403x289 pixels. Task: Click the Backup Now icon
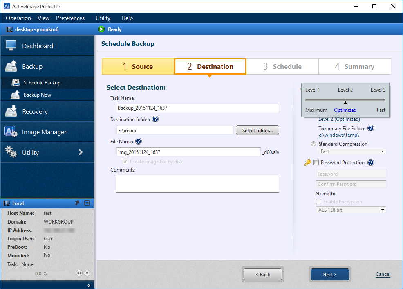tap(15, 95)
